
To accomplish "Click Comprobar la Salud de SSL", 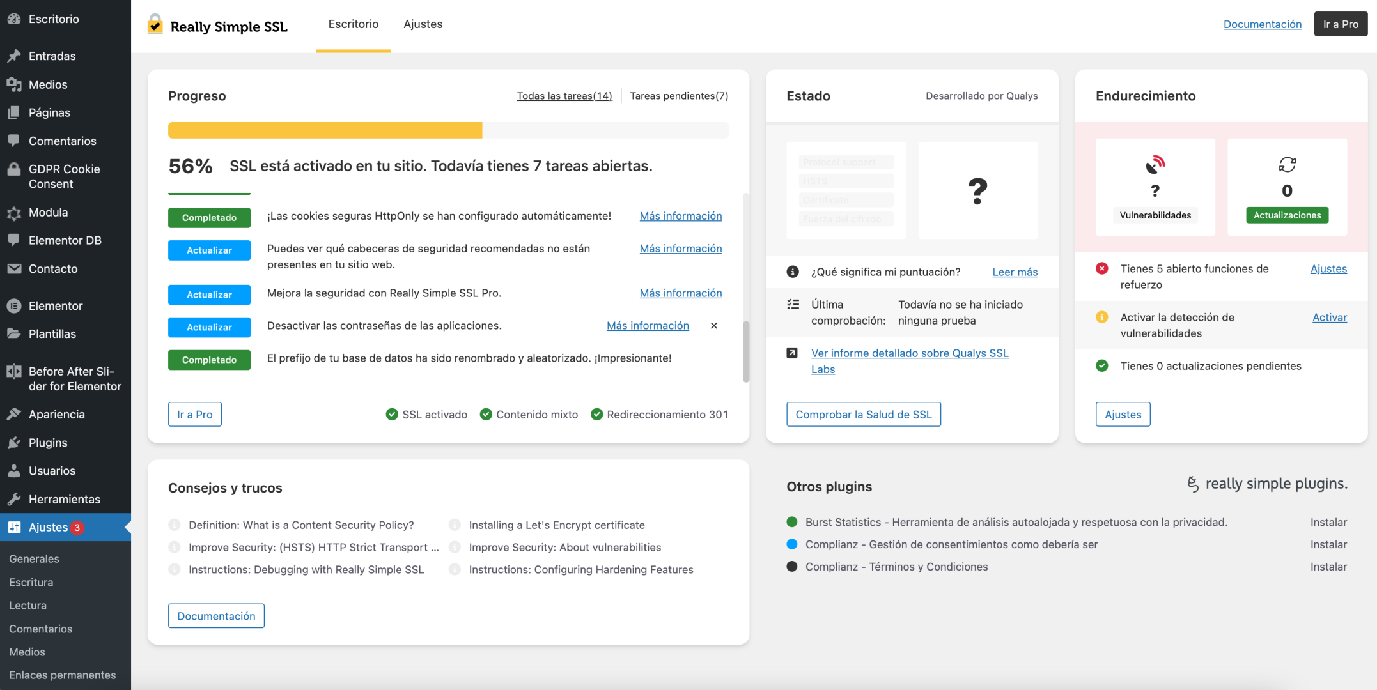I will click(864, 414).
